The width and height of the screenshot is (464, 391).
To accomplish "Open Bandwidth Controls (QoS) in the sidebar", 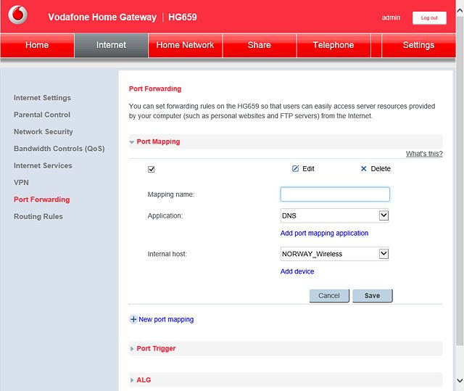I will pyautogui.click(x=59, y=149).
